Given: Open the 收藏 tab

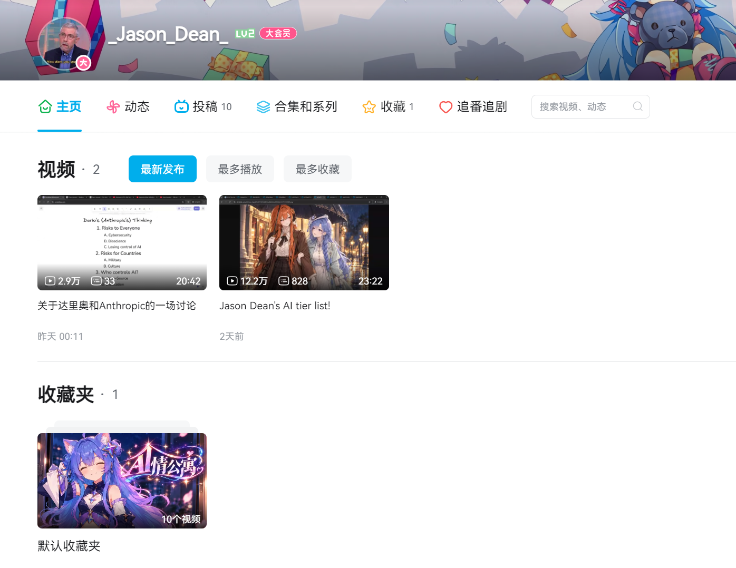Looking at the screenshot, I should 388,106.
